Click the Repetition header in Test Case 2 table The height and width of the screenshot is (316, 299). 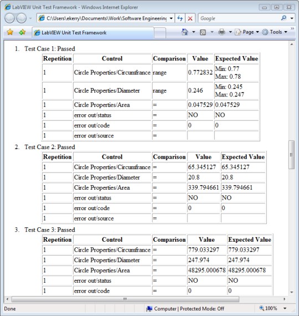click(57, 157)
